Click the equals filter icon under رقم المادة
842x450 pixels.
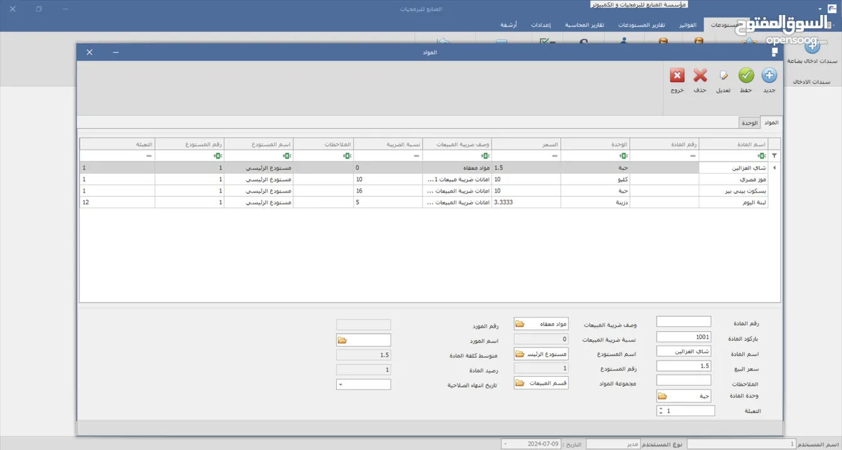[692, 156]
